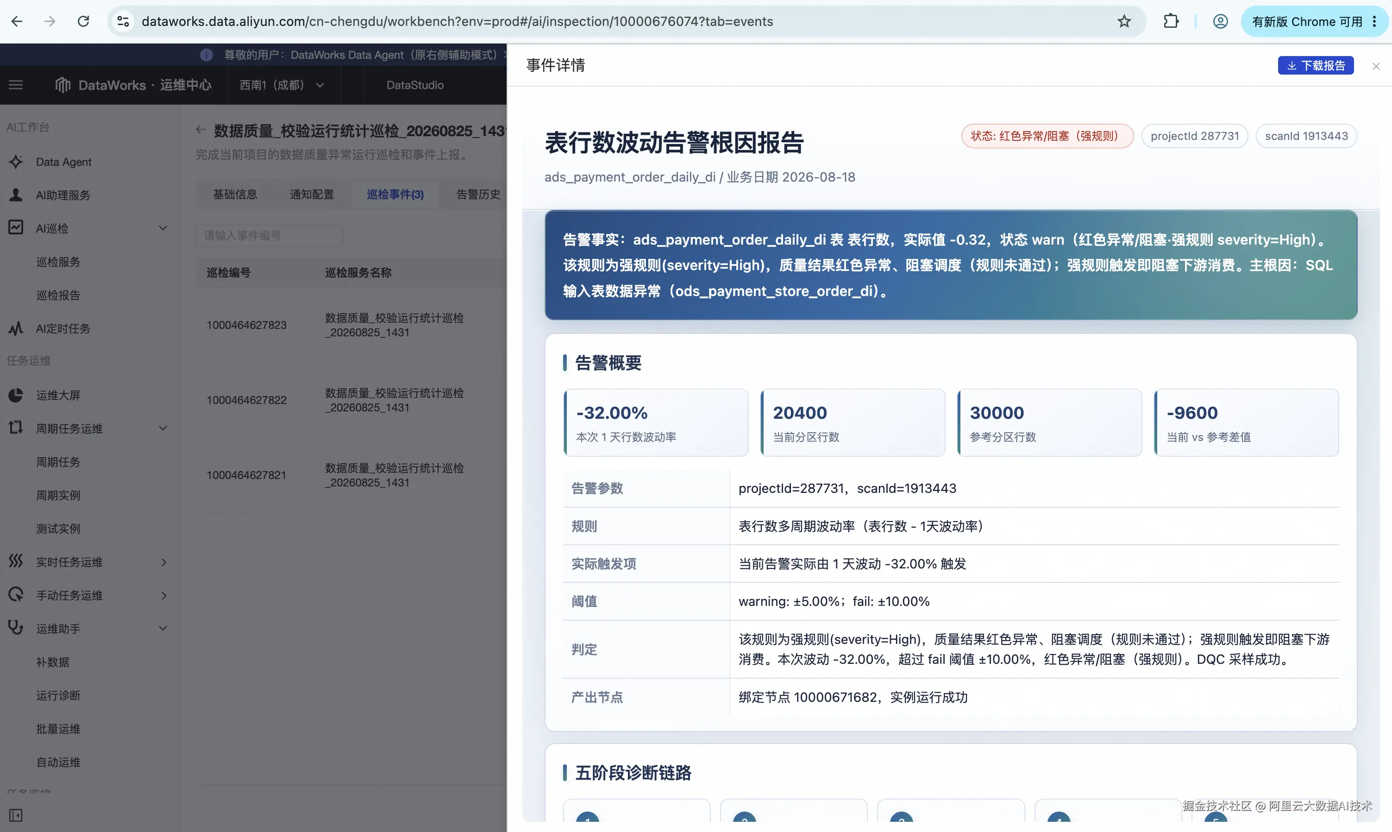Open the hamburger menu beside DataWorks logo
Image resolution: width=1392 pixels, height=832 pixels.
[16, 85]
